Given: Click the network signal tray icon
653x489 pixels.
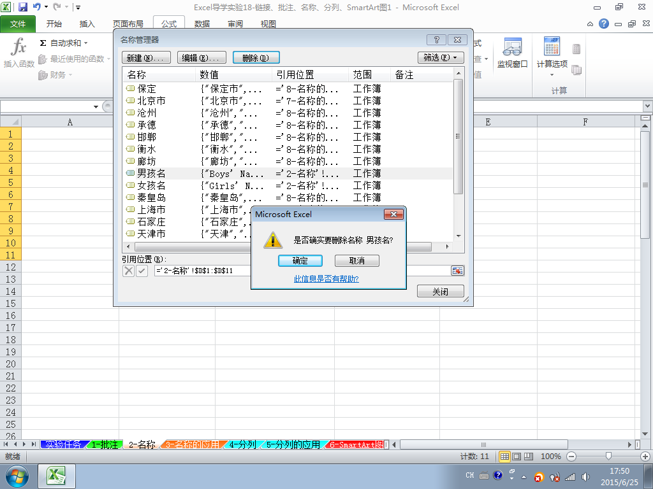Looking at the screenshot, I should pos(569,476).
